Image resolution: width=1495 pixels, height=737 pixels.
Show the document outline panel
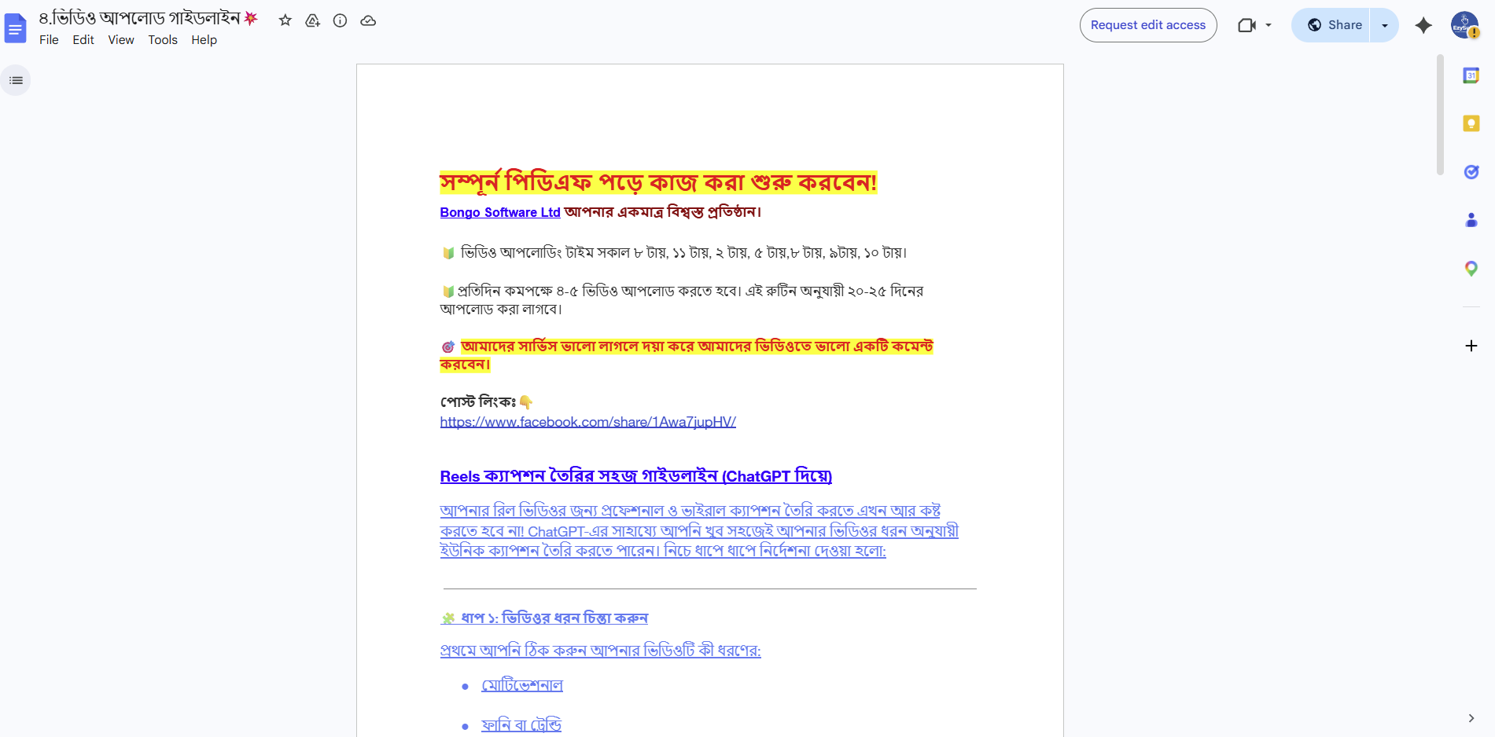(x=16, y=80)
